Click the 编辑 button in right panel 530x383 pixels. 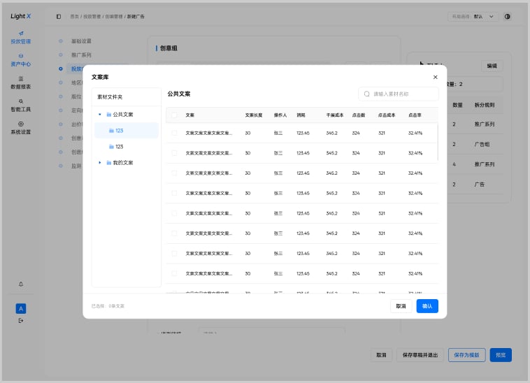[492, 66]
